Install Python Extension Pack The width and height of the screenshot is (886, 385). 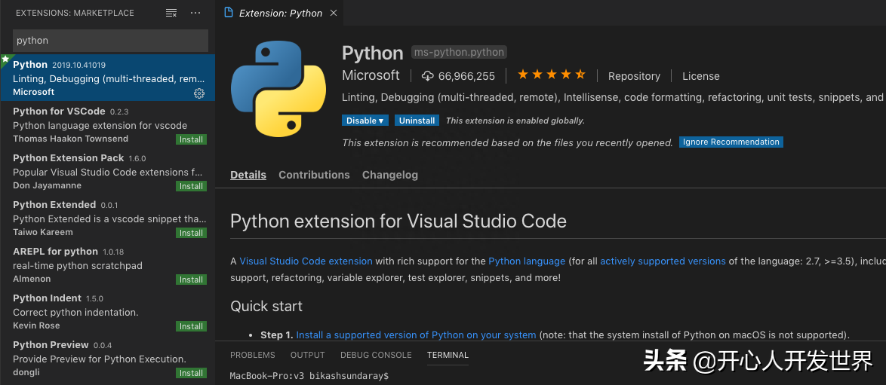pyautogui.click(x=191, y=186)
